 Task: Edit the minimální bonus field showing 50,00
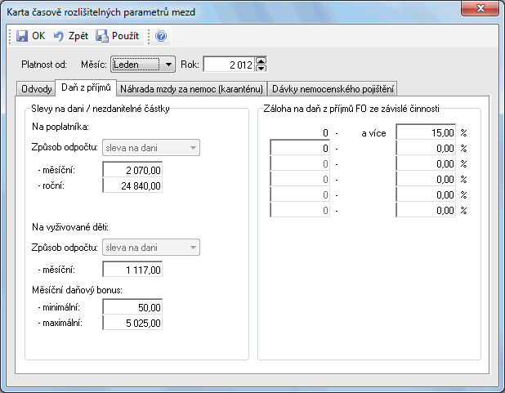(134, 306)
